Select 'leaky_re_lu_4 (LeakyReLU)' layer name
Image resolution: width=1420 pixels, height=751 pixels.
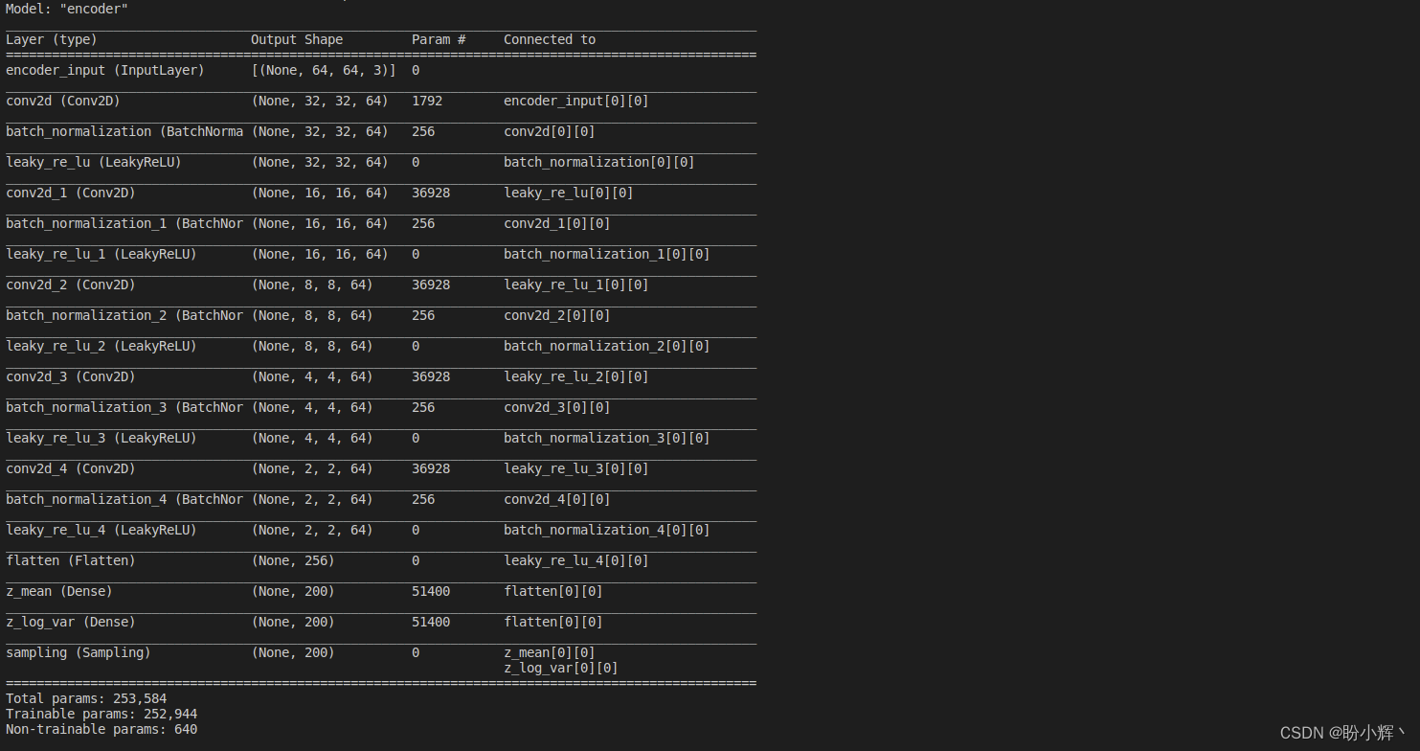click(101, 530)
